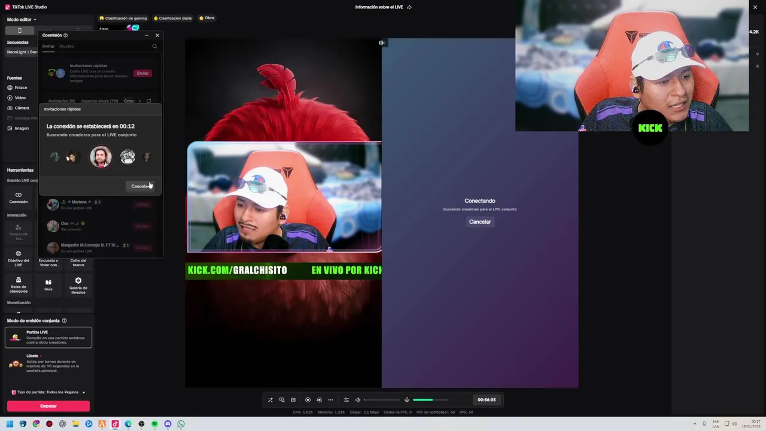
Task: Click the broadcast target icon in toolbar
Action: click(319, 400)
